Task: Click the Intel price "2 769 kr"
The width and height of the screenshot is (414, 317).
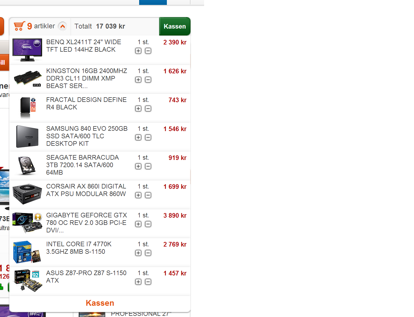Action: tap(175, 245)
